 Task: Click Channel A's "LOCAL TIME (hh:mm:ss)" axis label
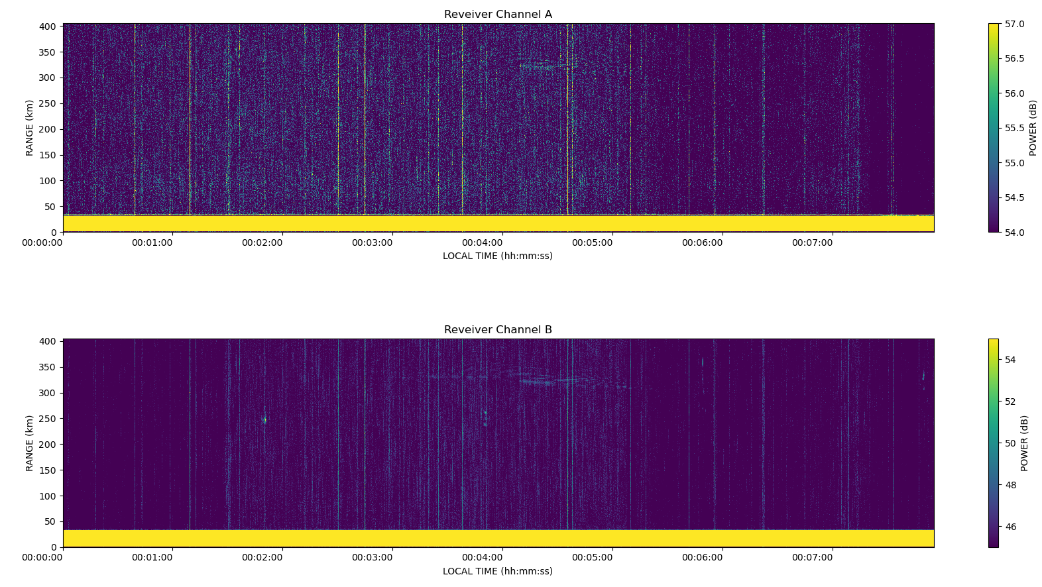tap(498, 256)
